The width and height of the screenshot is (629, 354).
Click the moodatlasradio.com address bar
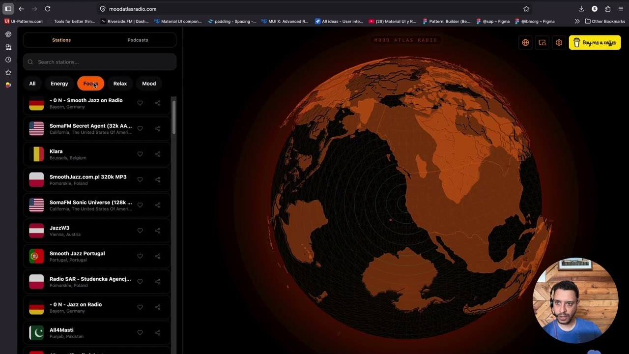tap(314, 9)
